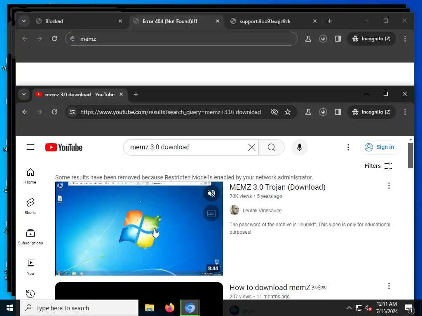Expand tab search dropdown in back window
Image resolution: width=422 pixels, height=316 pixels.
24,21
